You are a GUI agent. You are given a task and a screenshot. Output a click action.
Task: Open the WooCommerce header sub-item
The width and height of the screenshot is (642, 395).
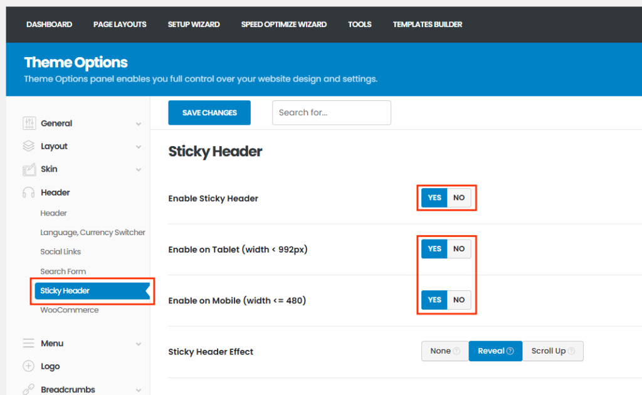click(x=69, y=310)
